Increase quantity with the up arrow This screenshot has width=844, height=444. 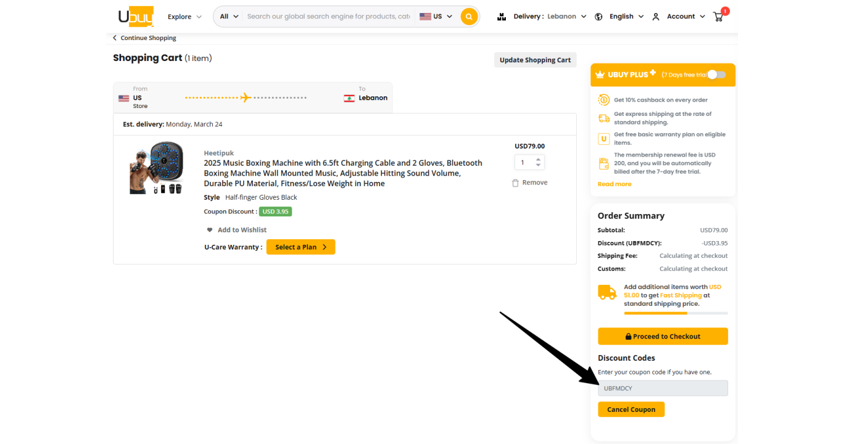point(539,159)
